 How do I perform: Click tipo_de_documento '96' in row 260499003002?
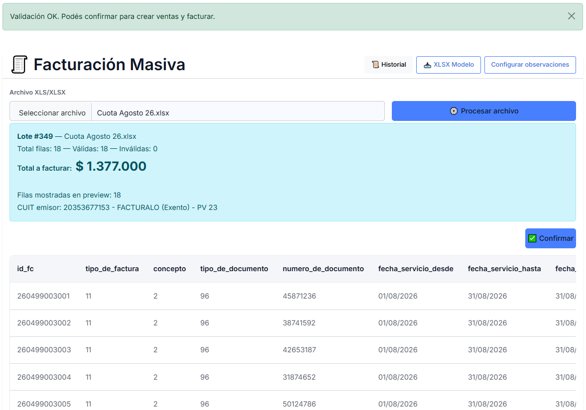205,323
